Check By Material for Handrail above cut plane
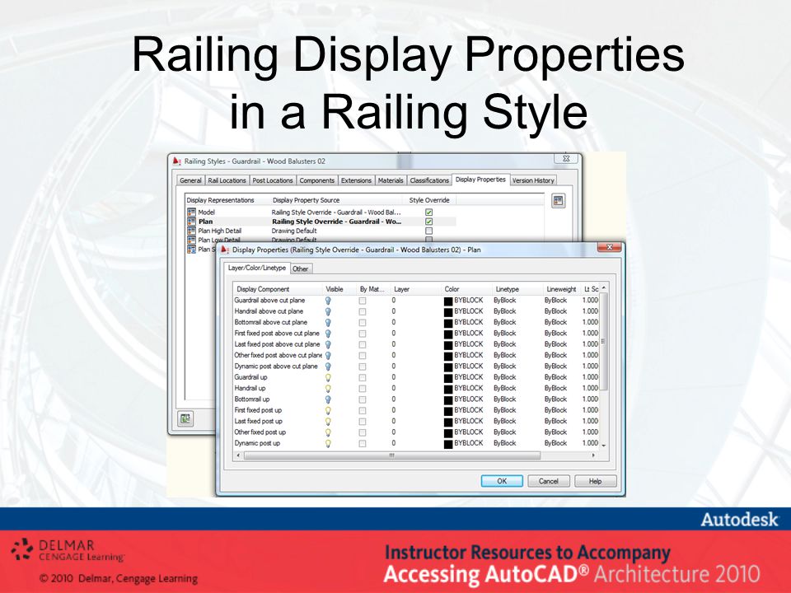Image resolution: width=791 pixels, height=593 pixels. coord(363,311)
